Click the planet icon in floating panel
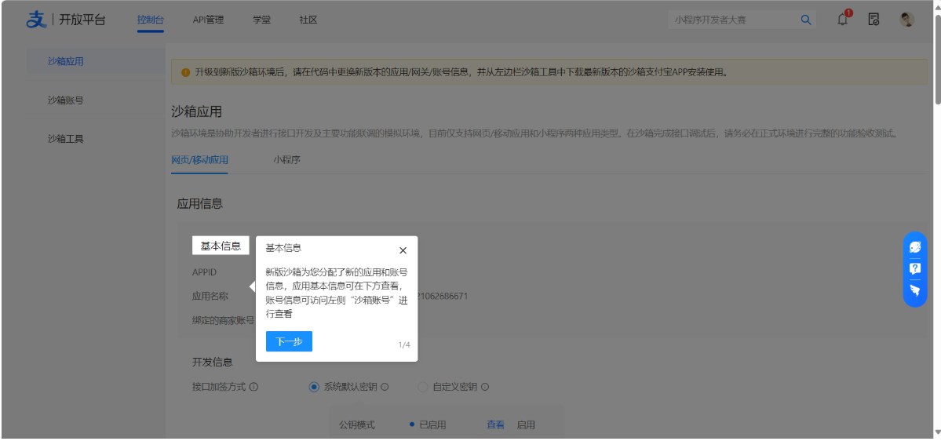Screen dimensions: 941x441 [915, 247]
